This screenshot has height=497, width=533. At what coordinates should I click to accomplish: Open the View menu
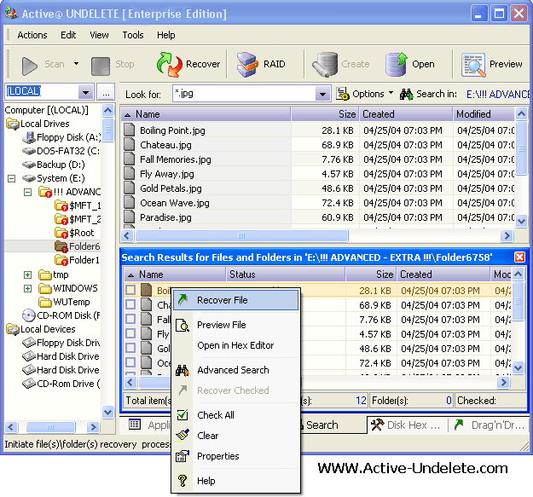pos(99,35)
